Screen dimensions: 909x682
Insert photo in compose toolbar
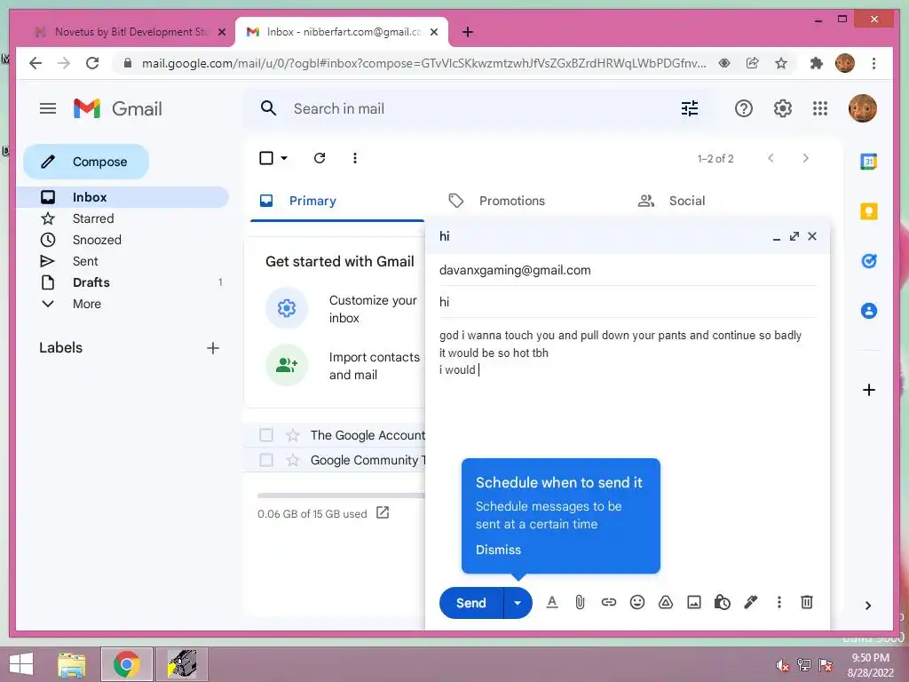694,603
